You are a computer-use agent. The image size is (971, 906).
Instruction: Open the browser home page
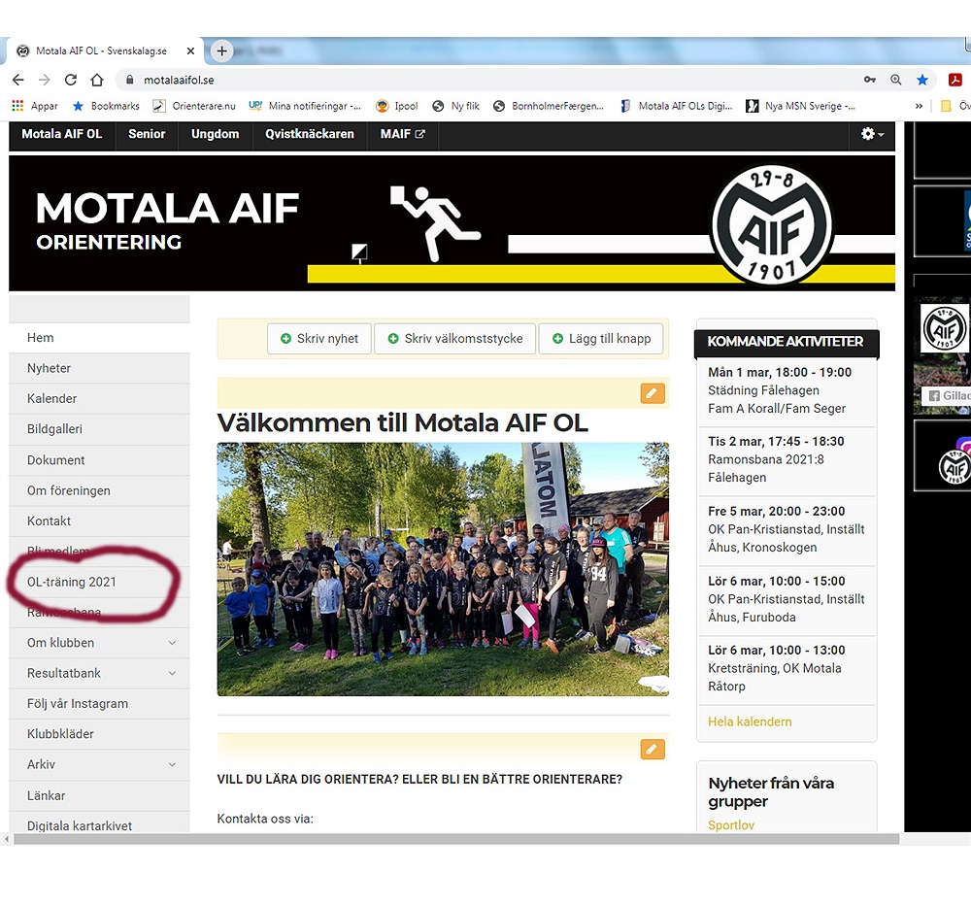96,80
